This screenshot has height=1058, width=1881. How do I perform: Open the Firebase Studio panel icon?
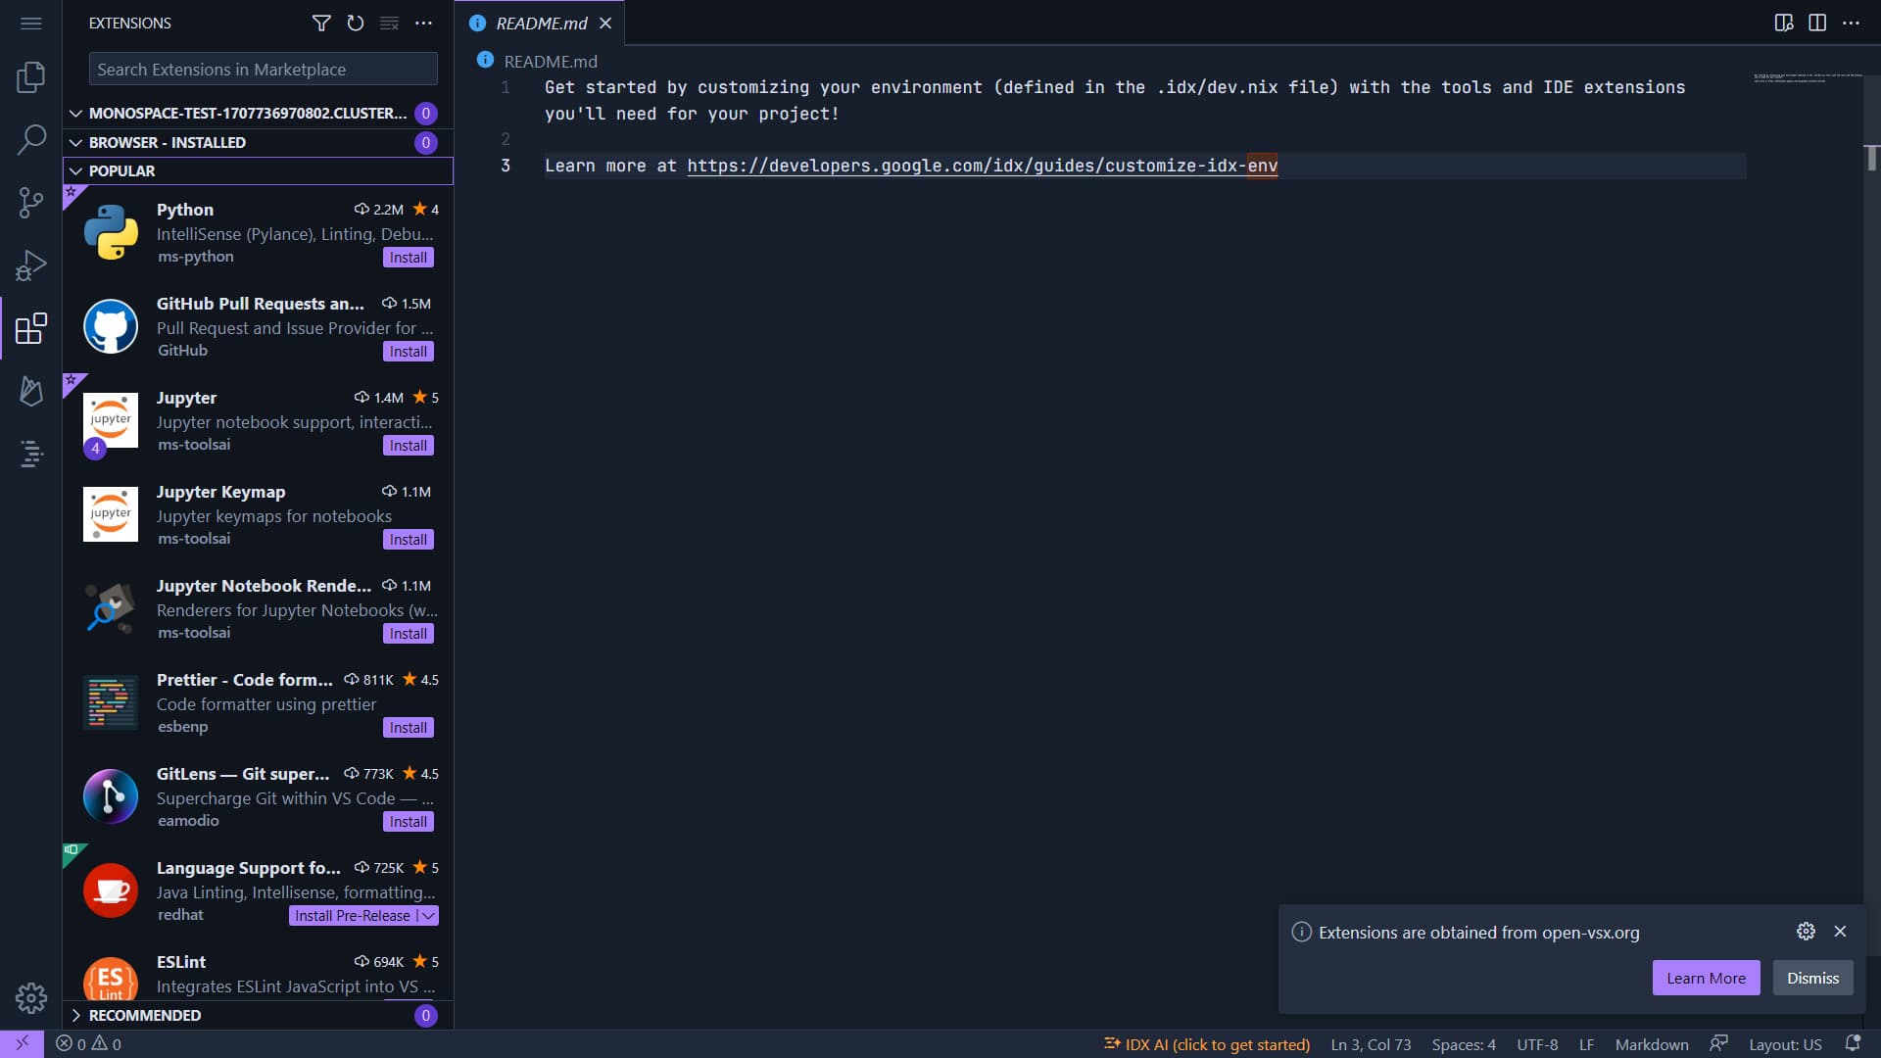pyautogui.click(x=31, y=391)
